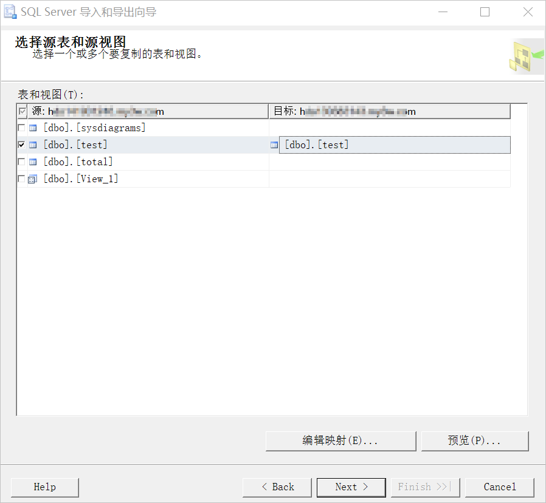The width and height of the screenshot is (546, 503).
Task: Click the destination table icon for [dbo].[test]
Action: click(x=274, y=145)
